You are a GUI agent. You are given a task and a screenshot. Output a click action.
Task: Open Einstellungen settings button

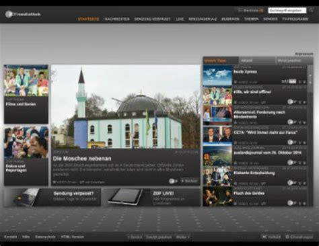299,237
